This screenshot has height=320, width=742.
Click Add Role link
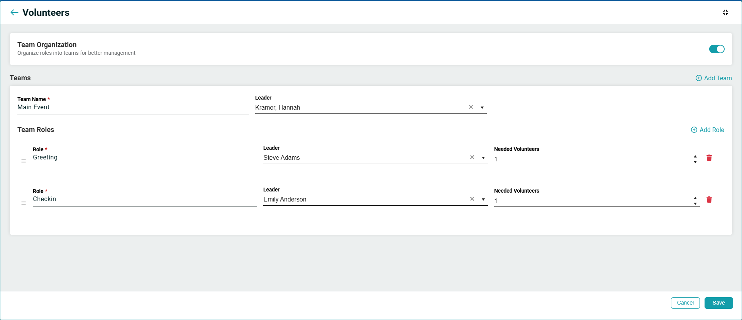coord(707,130)
